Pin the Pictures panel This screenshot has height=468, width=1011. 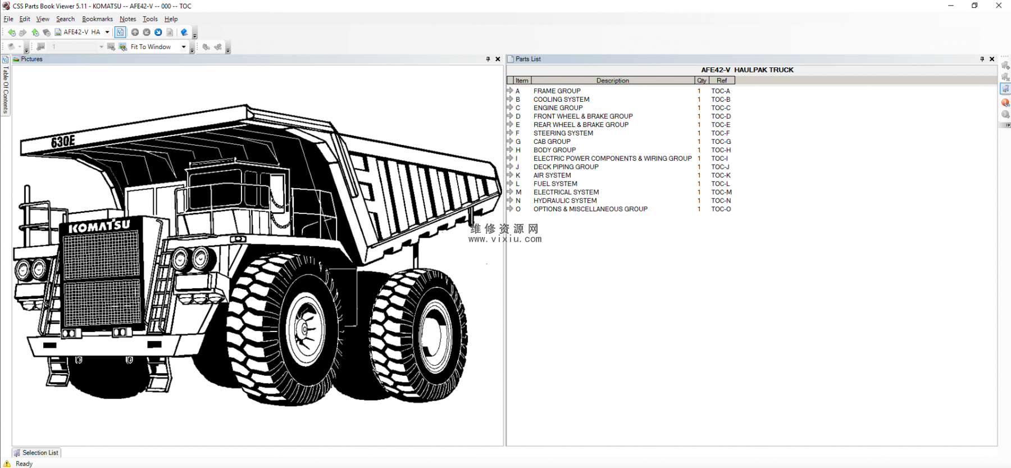coord(488,59)
